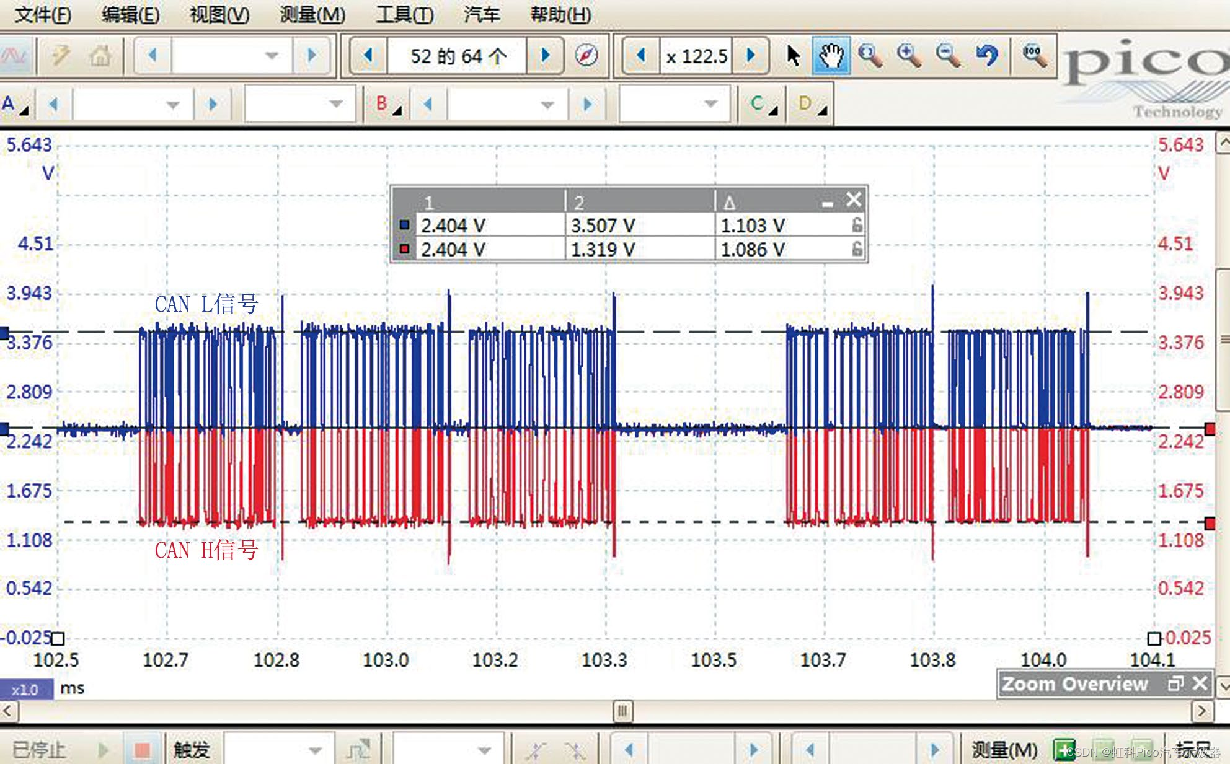Click the undo zoom arrow icon

pos(987,56)
